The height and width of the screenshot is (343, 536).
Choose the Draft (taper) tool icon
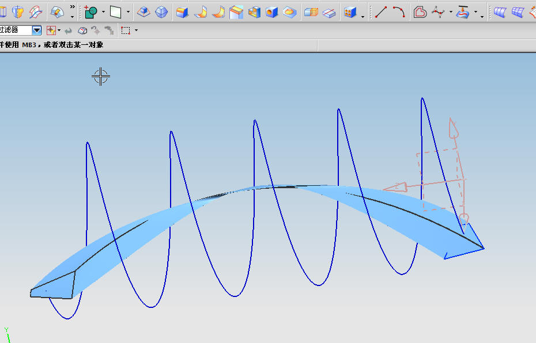[x=144, y=12]
